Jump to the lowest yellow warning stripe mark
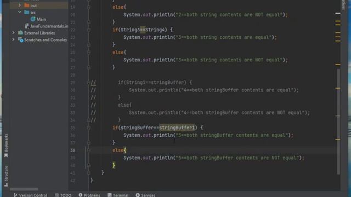This screenshot has width=351, height=197. point(338,140)
